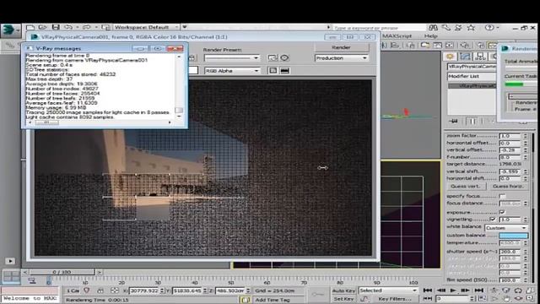Screen dimensions: 540x304
Task: Open the white balance Custom dropdown
Action: [x=506, y=228]
